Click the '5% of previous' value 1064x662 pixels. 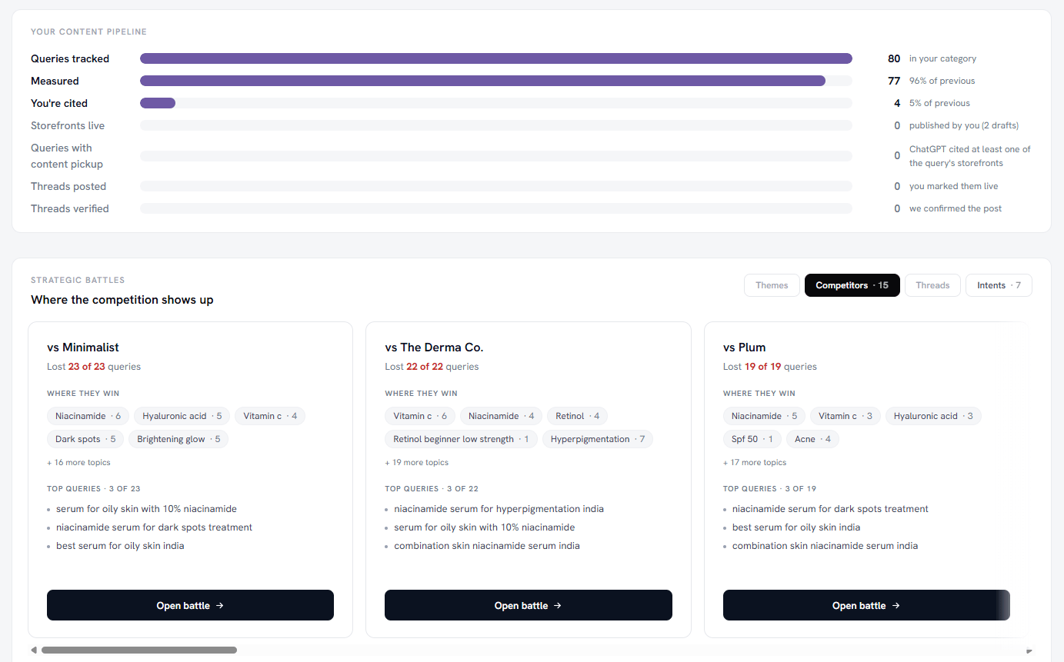pos(939,103)
